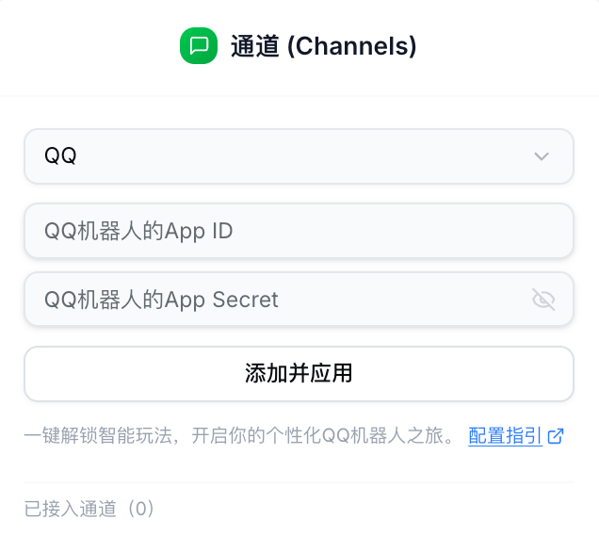Viewport: 599px width, 552px height.
Task: Click the arrow-out-of-box icon after 配置指引
Action: [x=556, y=436]
